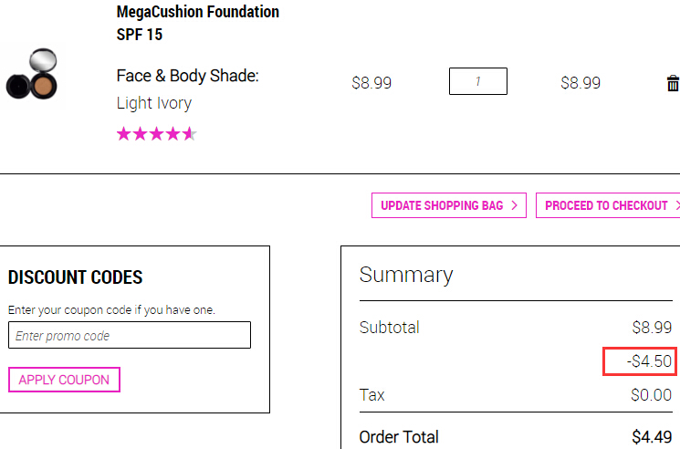Image resolution: width=680 pixels, height=449 pixels.
Task: Click the Subtotal $8.99 value in Summary
Action: [652, 328]
